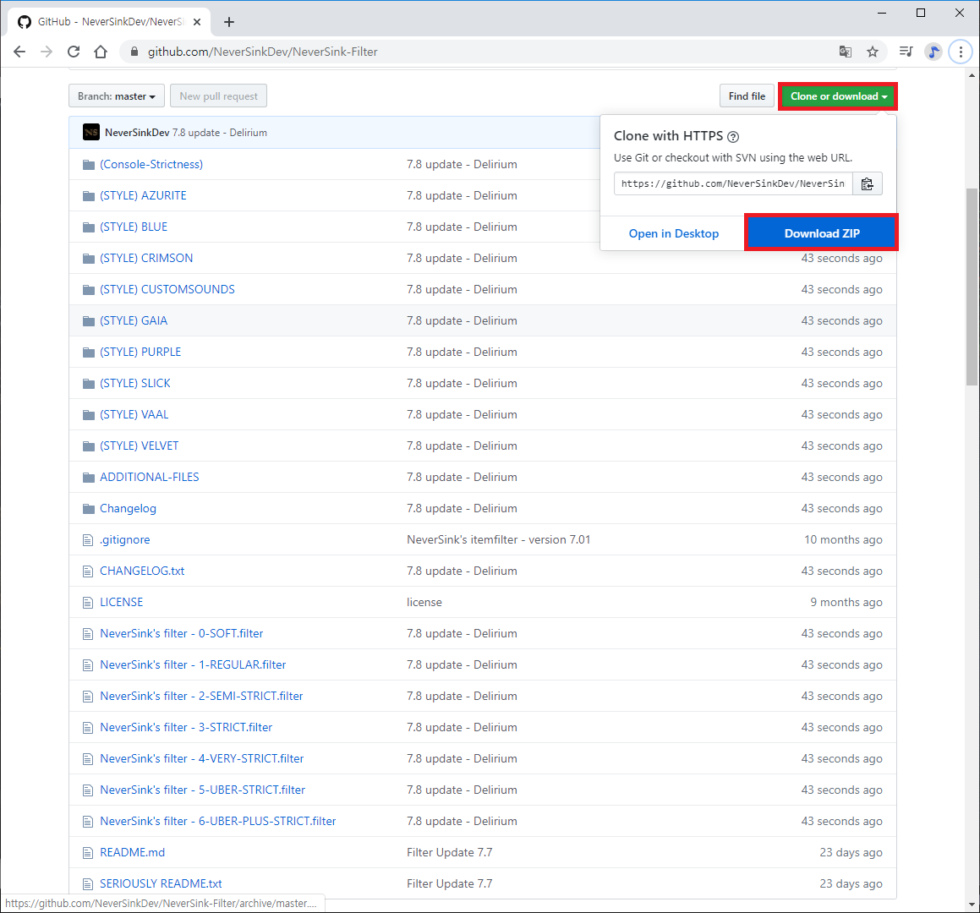Switch to the GitHub NeverSinkDev tab
Viewport: 980px width, 913px height.
click(x=109, y=22)
